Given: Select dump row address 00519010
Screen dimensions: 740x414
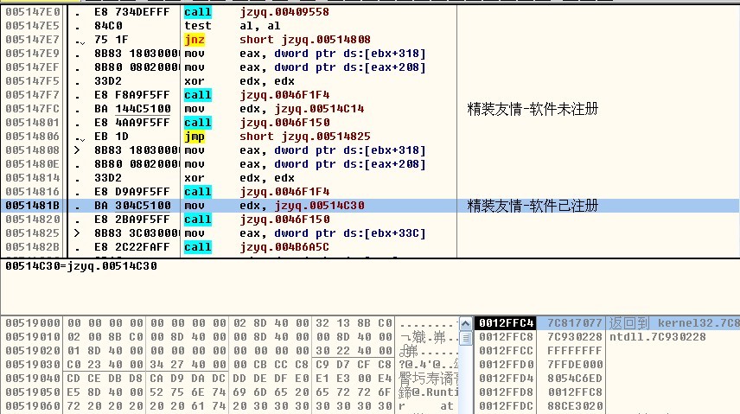Looking at the screenshot, I should point(33,337).
